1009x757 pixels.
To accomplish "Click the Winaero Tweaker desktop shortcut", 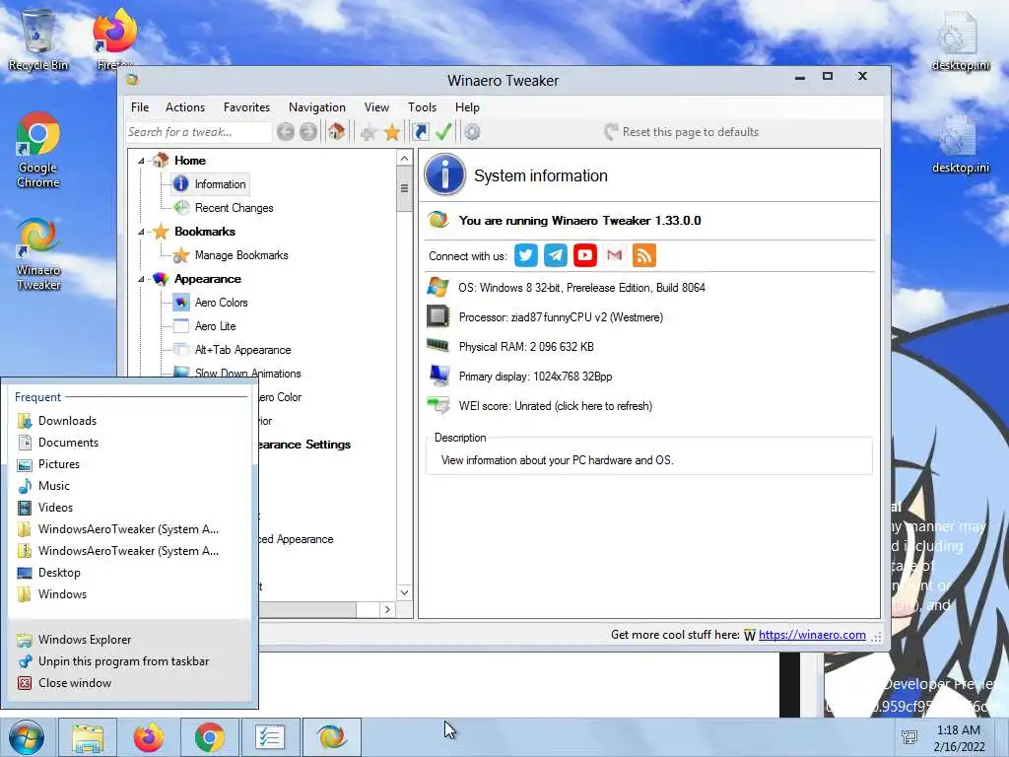I will [38, 255].
